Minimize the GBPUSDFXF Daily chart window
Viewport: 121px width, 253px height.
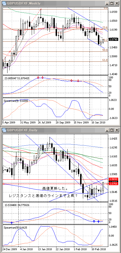(x=107, y=130)
